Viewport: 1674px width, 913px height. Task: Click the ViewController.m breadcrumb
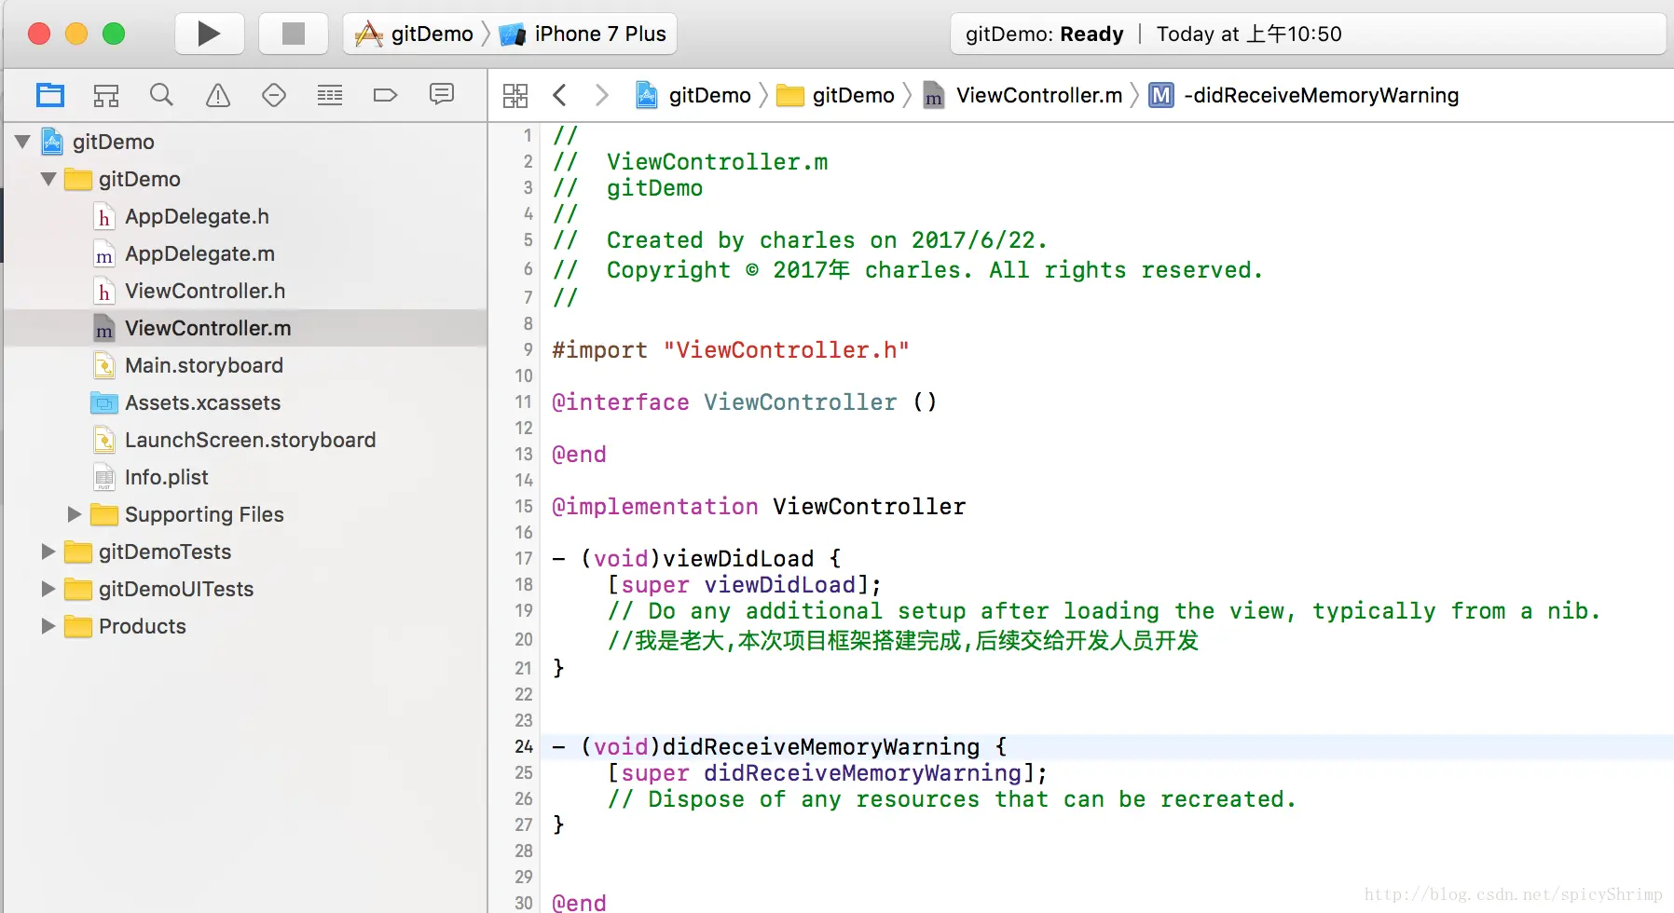click(1022, 95)
